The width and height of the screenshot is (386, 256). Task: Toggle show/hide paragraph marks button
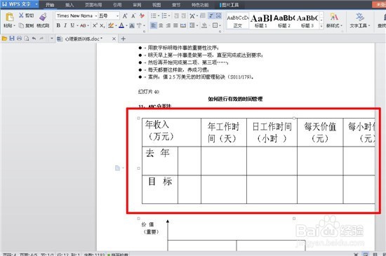211,16
